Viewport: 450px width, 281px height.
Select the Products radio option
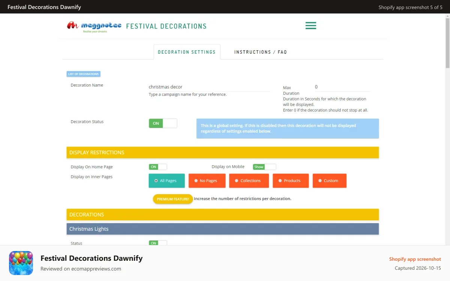coord(291,181)
